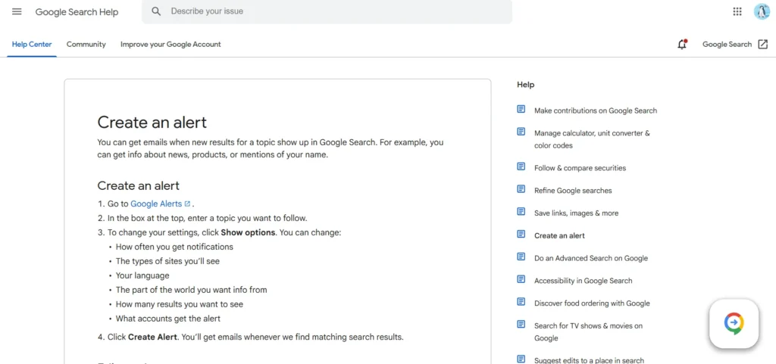The height and width of the screenshot is (364, 776).
Task: Click the article icon for Create an alert
Action: pos(521,234)
